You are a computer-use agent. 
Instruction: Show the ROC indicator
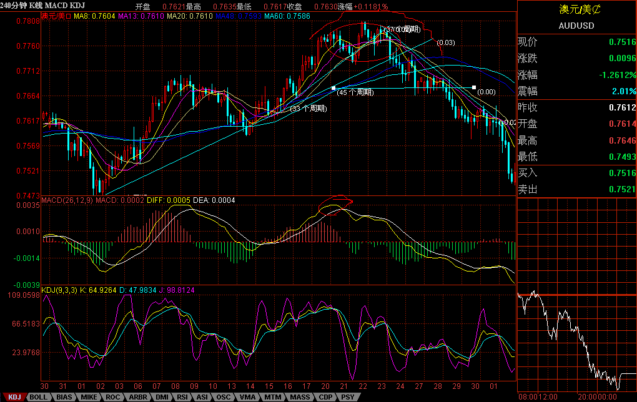pos(112,397)
